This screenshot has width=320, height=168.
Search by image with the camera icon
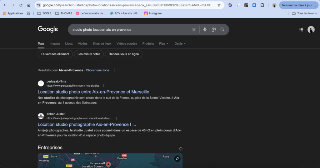pos(214,30)
